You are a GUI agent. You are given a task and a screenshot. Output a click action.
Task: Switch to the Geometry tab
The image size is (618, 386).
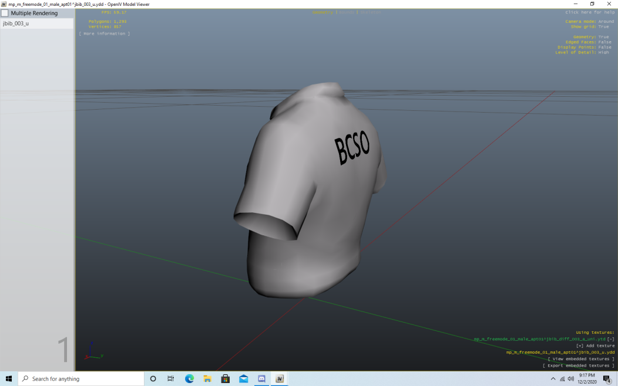[x=322, y=12]
